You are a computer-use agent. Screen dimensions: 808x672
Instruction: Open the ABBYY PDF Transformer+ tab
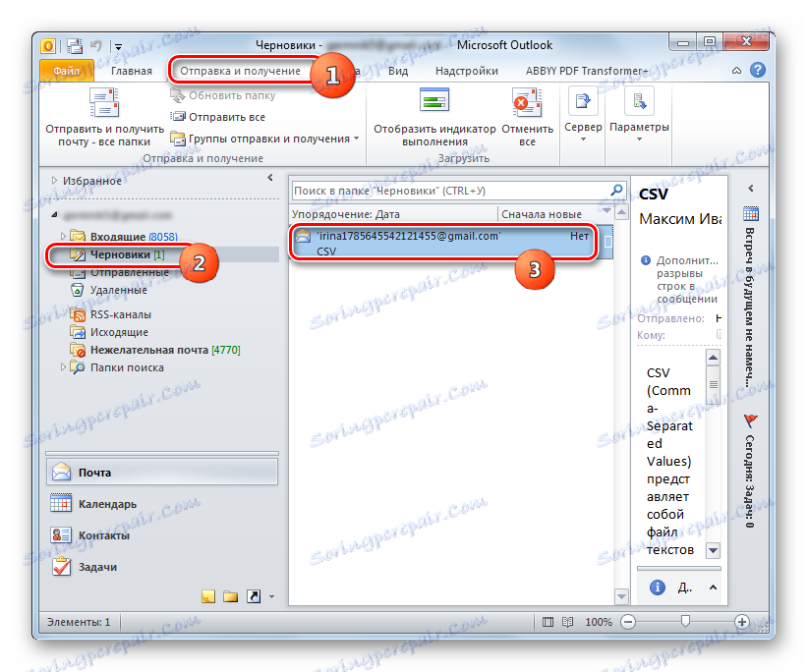[x=587, y=71]
